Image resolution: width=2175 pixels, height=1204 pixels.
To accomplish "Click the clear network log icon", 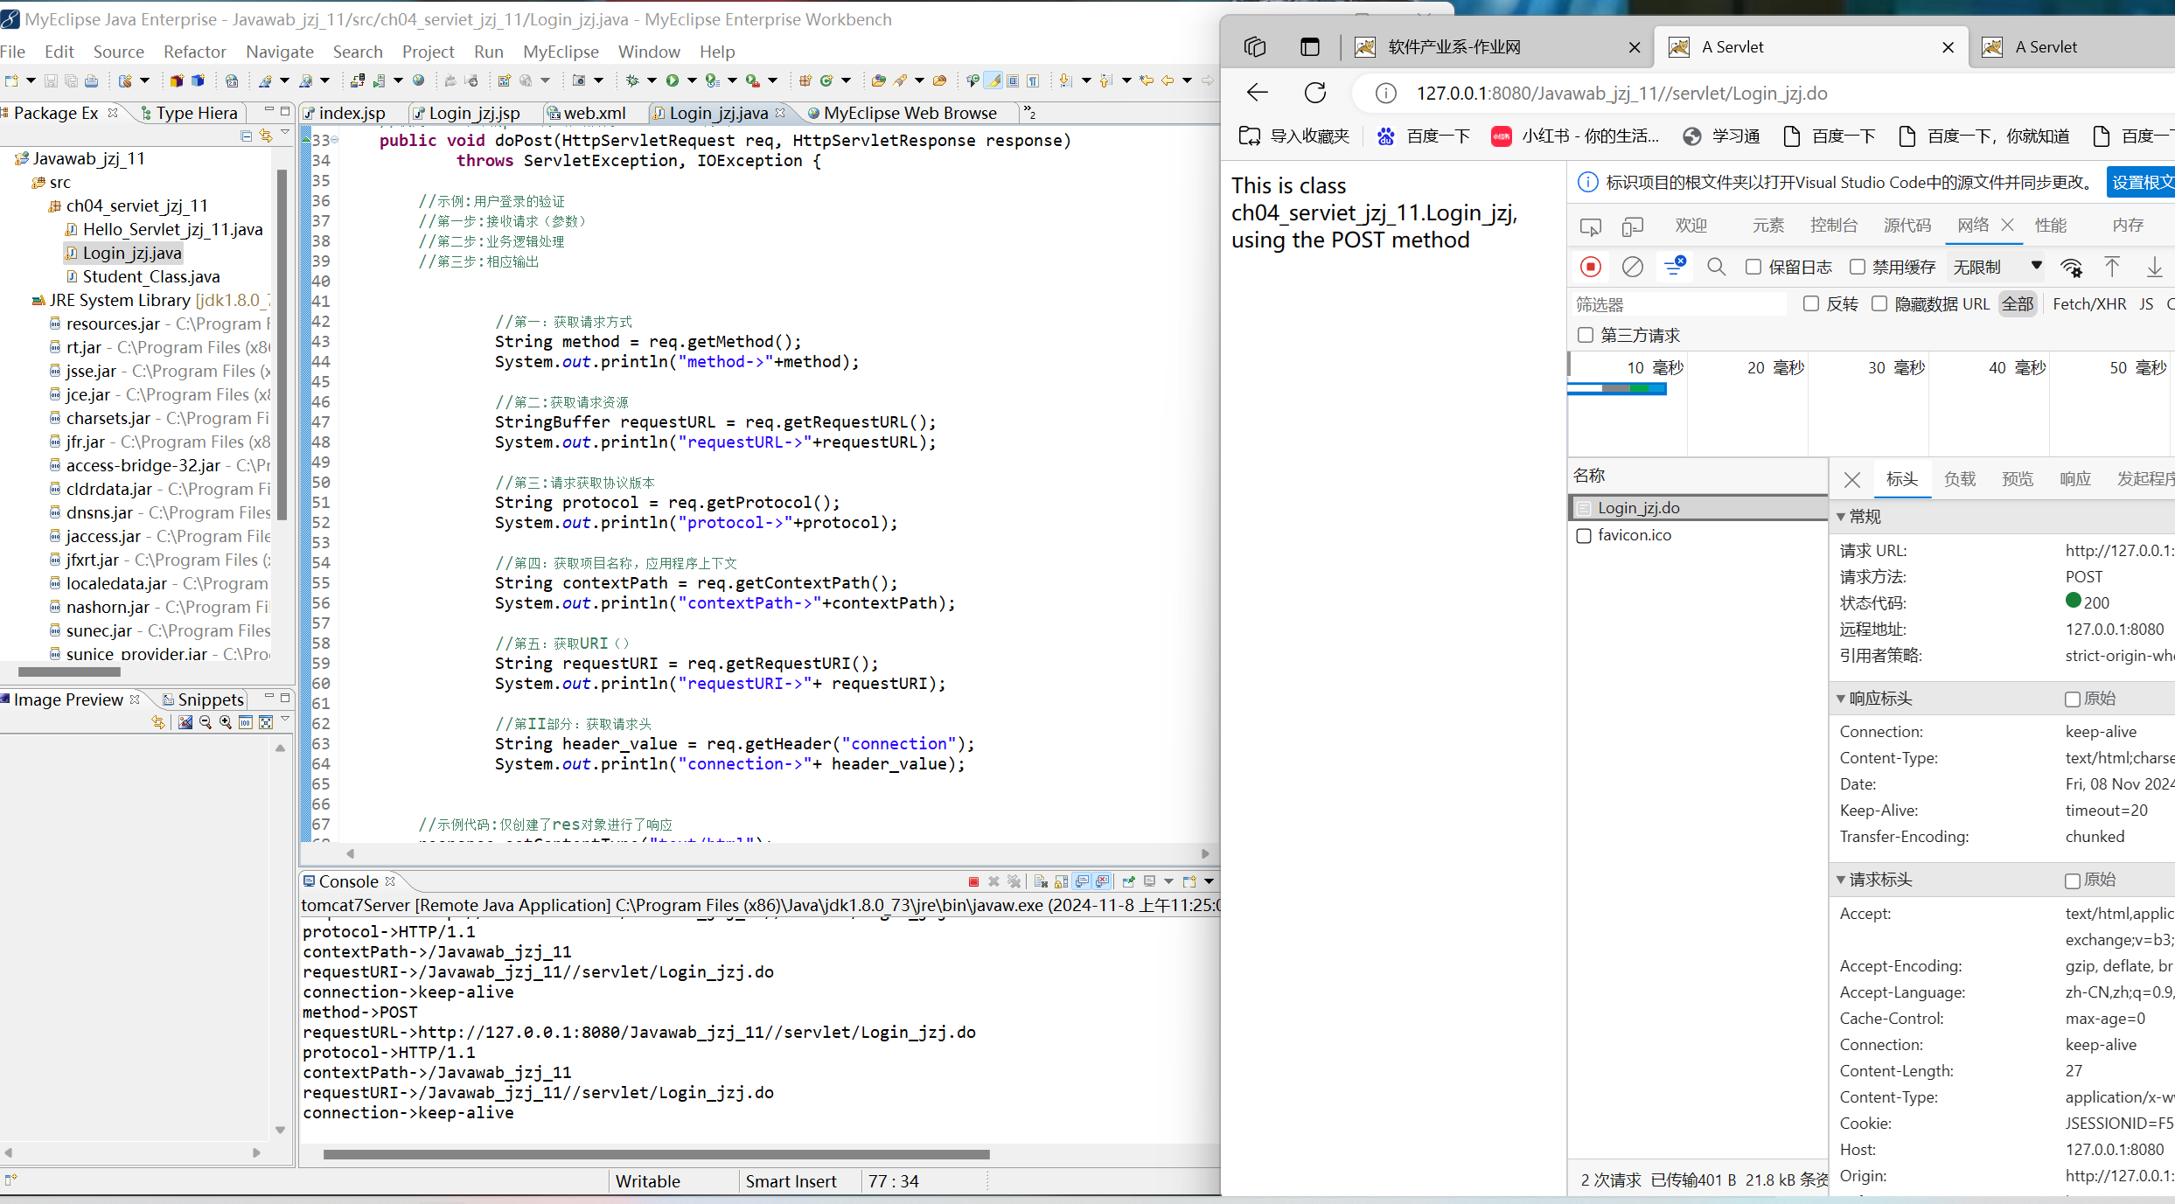I will [1632, 267].
